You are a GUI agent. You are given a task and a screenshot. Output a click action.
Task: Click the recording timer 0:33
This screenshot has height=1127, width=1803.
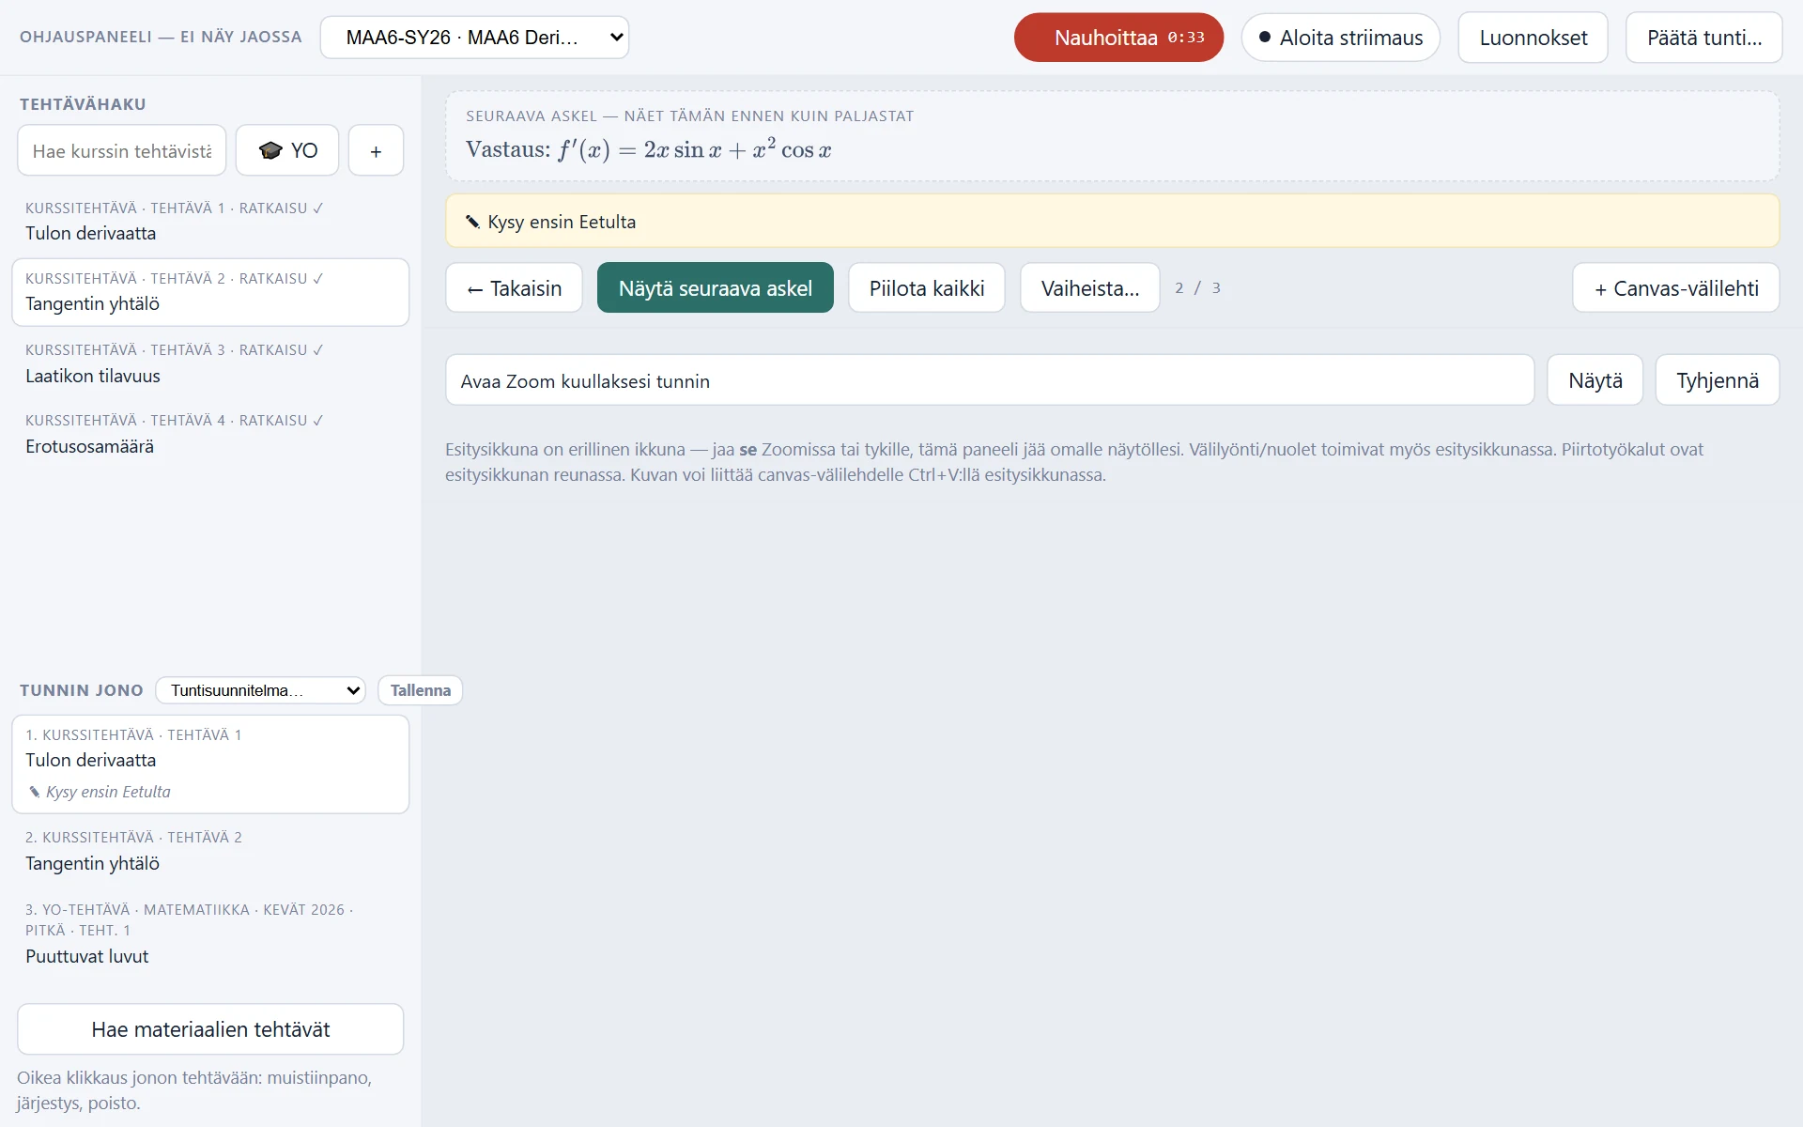1186,38
